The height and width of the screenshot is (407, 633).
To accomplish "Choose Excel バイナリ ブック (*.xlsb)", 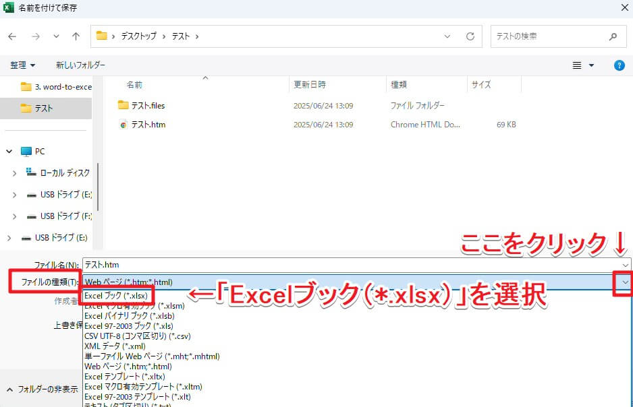I will 129,316.
